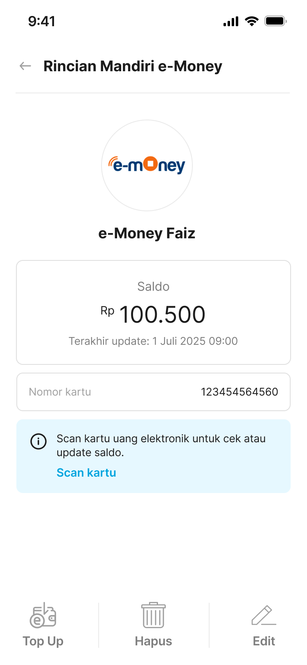Viewport: 307px width, 665px height.
Task: Select the Nomor kartu field label
Action: pyautogui.click(x=60, y=392)
